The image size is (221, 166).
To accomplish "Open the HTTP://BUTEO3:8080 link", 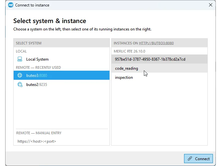I will click(156, 43).
